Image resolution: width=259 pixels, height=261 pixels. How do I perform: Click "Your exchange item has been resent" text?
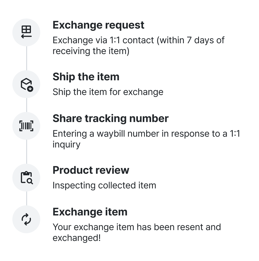coord(137,227)
